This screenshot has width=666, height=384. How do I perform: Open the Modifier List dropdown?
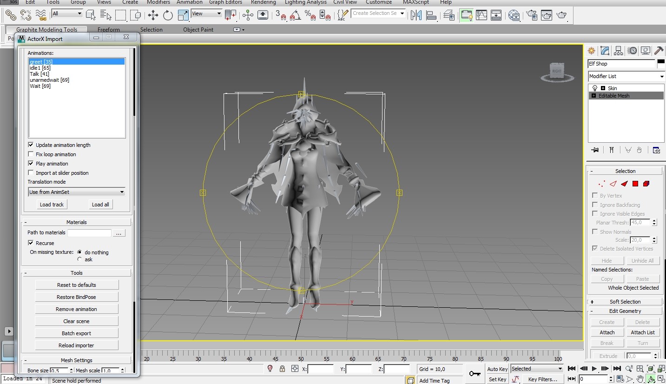pos(626,76)
